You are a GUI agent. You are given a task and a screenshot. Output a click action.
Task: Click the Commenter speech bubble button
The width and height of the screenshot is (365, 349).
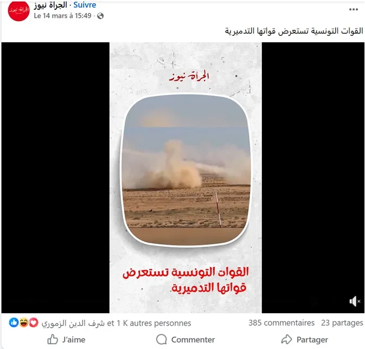(x=185, y=340)
